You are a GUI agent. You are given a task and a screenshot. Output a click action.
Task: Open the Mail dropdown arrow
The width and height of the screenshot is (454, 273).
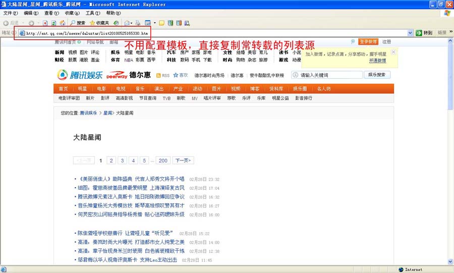132,23
